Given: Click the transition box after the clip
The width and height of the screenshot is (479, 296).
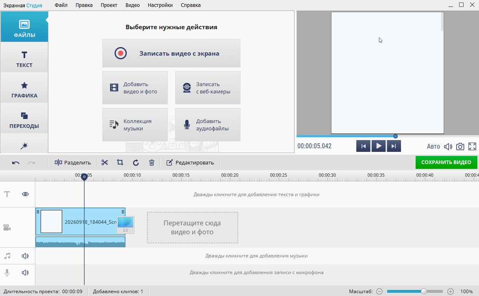Looking at the screenshot, I should [126, 225].
